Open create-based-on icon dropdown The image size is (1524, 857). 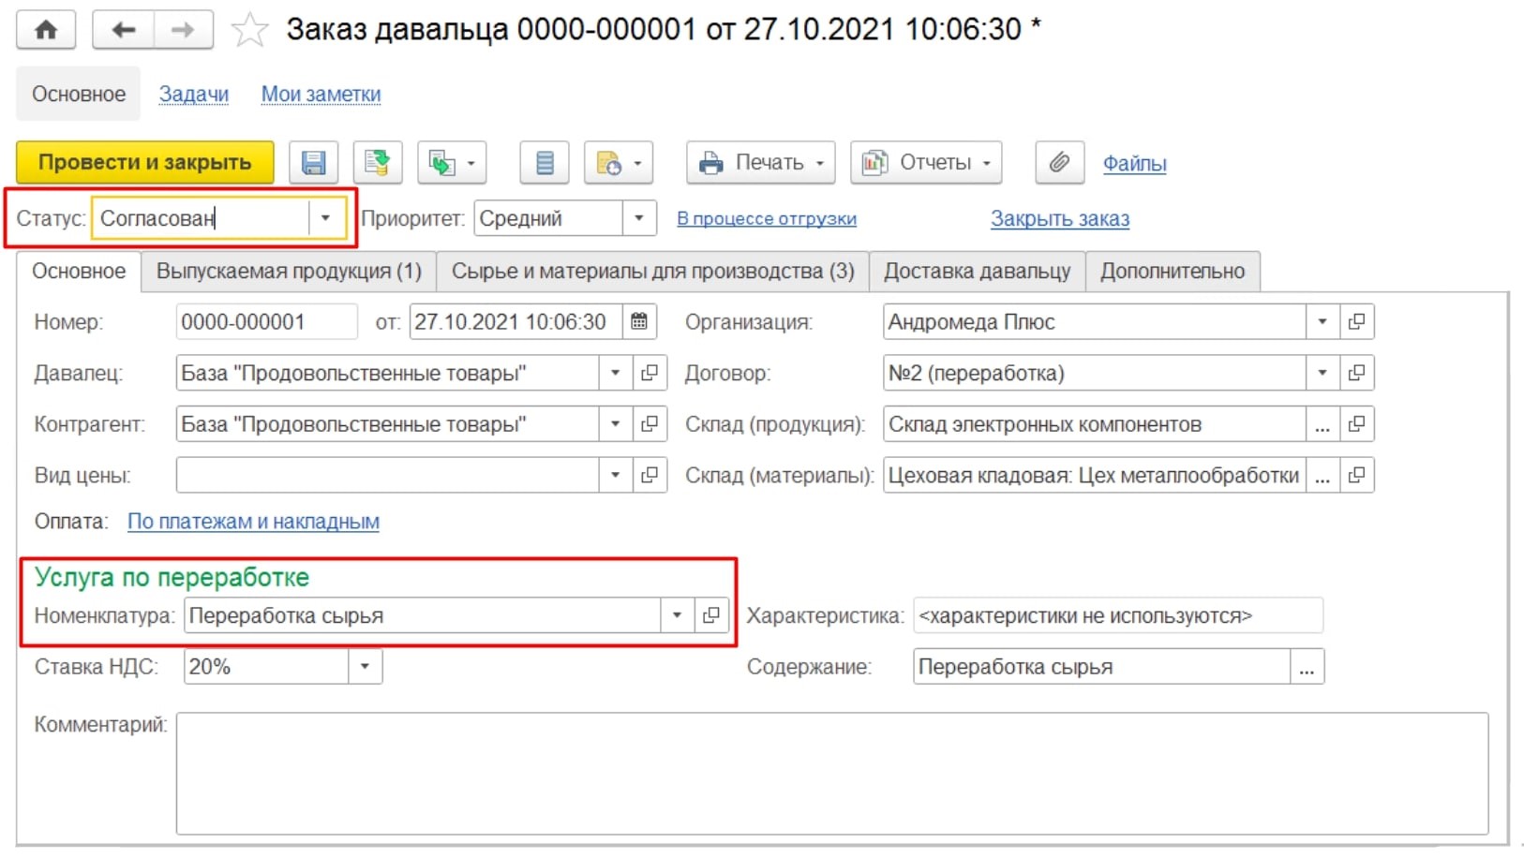[x=452, y=163]
